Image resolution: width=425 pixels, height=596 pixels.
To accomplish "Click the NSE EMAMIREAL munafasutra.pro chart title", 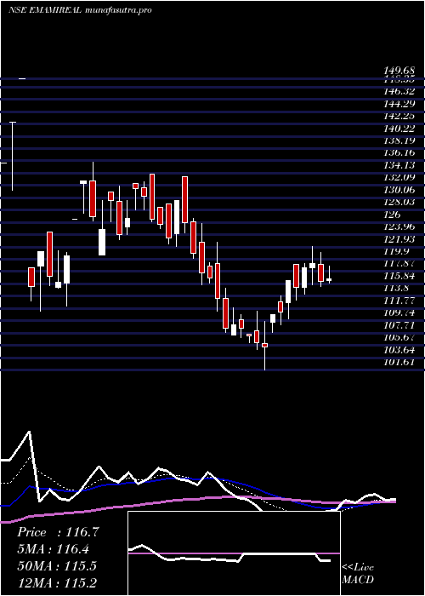I will click(x=80, y=10).
